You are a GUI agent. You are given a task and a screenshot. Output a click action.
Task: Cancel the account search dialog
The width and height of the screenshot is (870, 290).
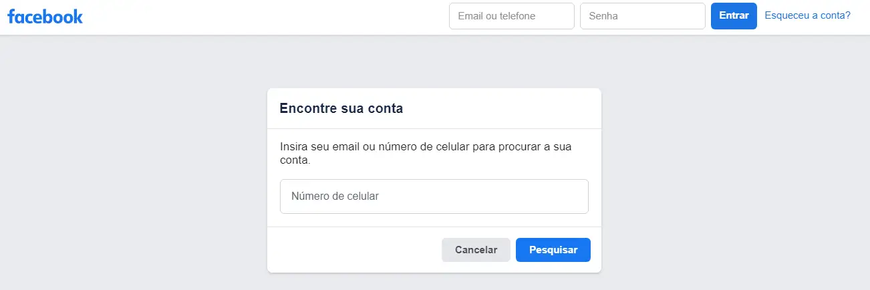[476, 250]
